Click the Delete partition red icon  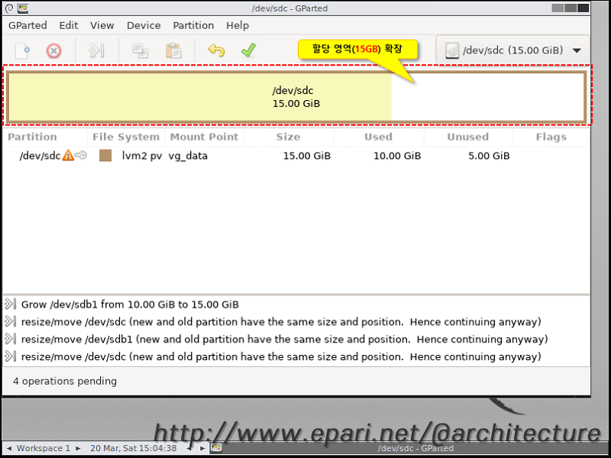tap(53, 50)
